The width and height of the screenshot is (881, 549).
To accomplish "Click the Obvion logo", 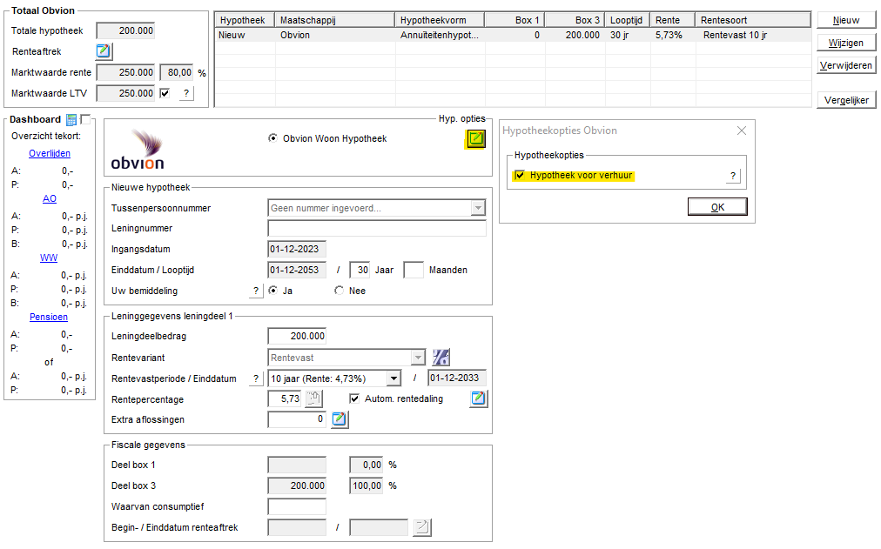I will [138, 150].
